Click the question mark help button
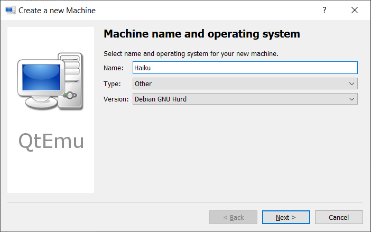Image resolution: width=371 pixels, height=232 pixels. pos(324,10)
